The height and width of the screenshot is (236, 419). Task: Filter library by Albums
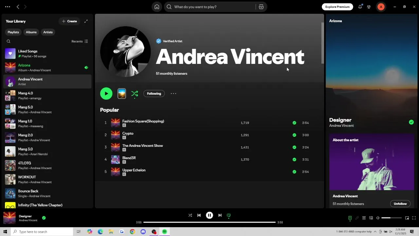[31, 32]
